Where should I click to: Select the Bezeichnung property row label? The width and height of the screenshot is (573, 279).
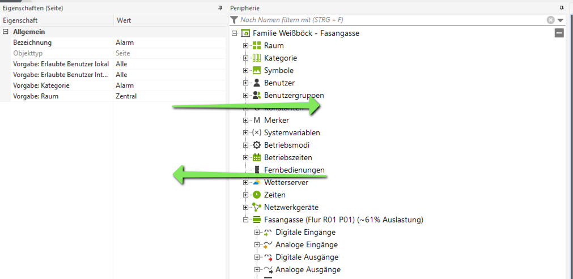[x=32, y=42]
